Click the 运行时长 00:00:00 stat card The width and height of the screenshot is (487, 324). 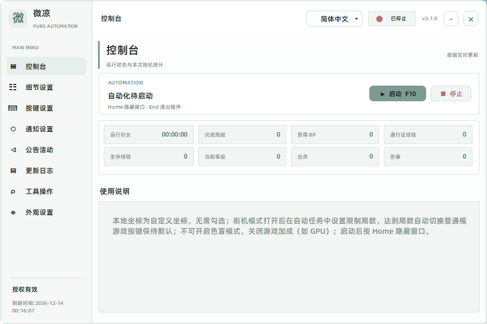point(148,135)
